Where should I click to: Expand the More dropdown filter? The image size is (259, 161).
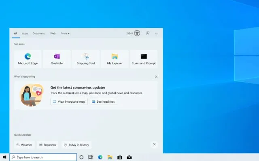pos(65,33)
